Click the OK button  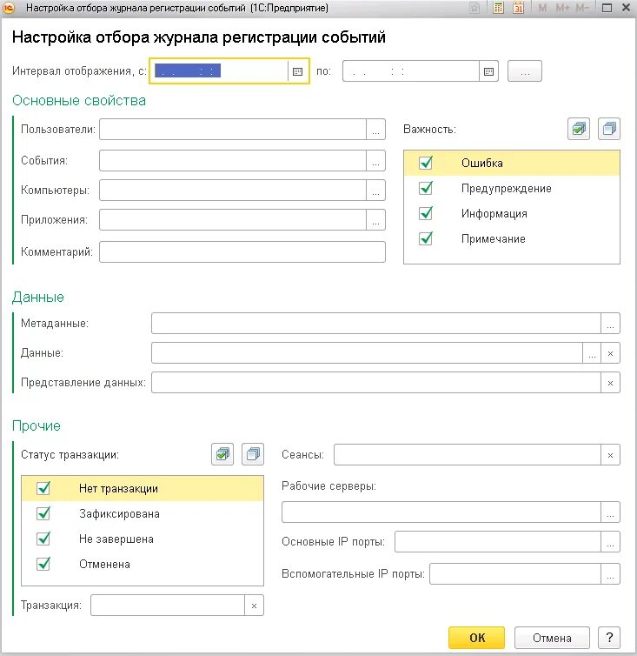[x=476, y=638]
